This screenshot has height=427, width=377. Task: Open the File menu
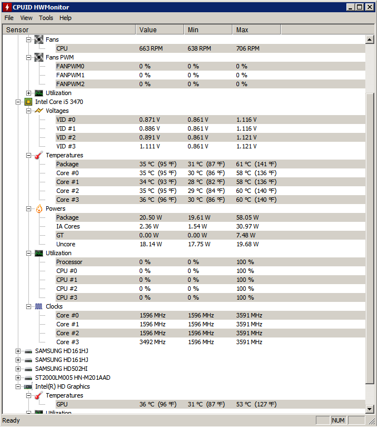tap(9, 18)
